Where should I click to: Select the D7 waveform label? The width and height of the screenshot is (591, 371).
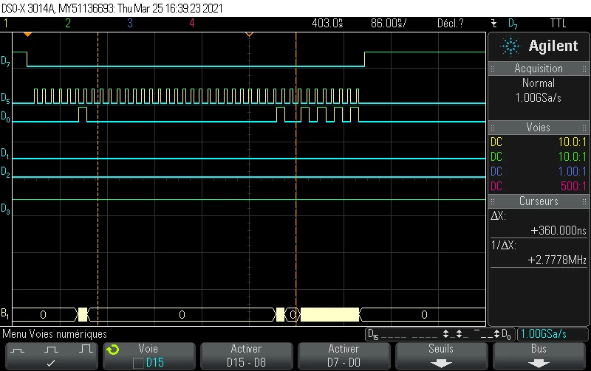(5, 61)
